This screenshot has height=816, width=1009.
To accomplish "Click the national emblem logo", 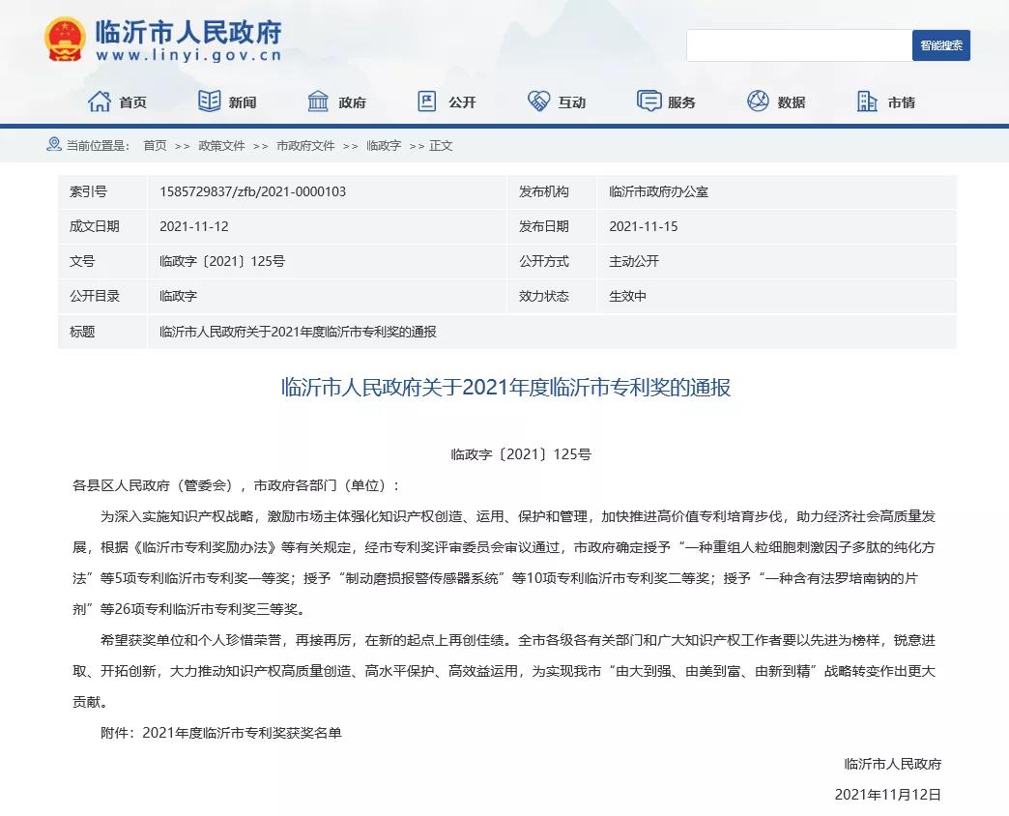I will pyautogui.click(x=65, y=40).
